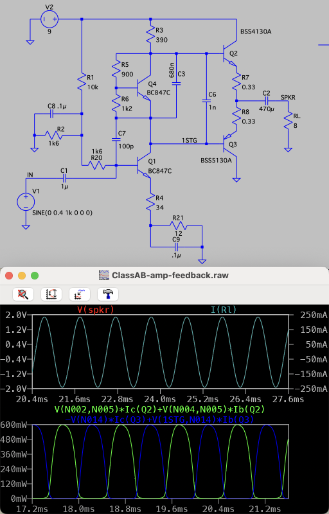Viewport: 329px width, 514px height.
Task: Select the C6 capacitor symbol
Action: point(206,101)
